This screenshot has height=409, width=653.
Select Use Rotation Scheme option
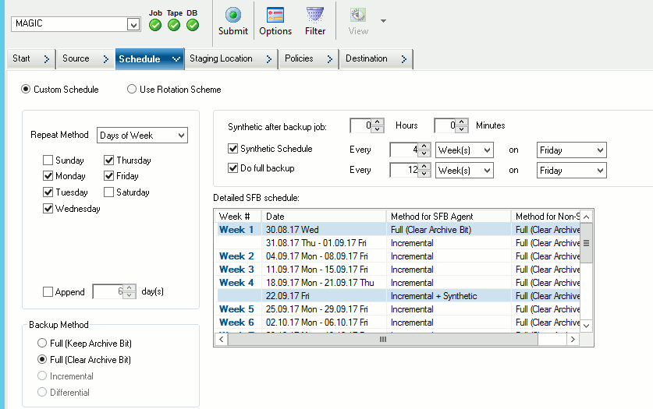pos(132,90)
